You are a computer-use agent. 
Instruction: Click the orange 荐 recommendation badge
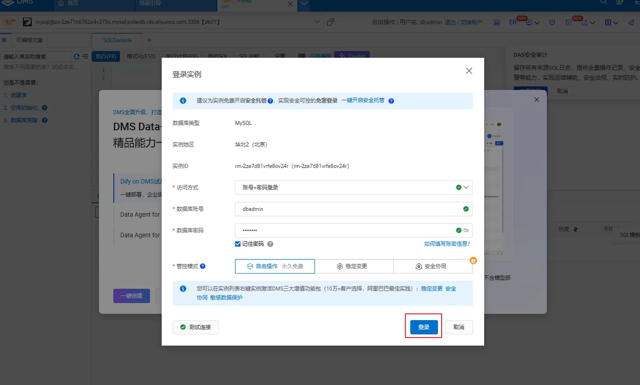[x=474, y=261]
